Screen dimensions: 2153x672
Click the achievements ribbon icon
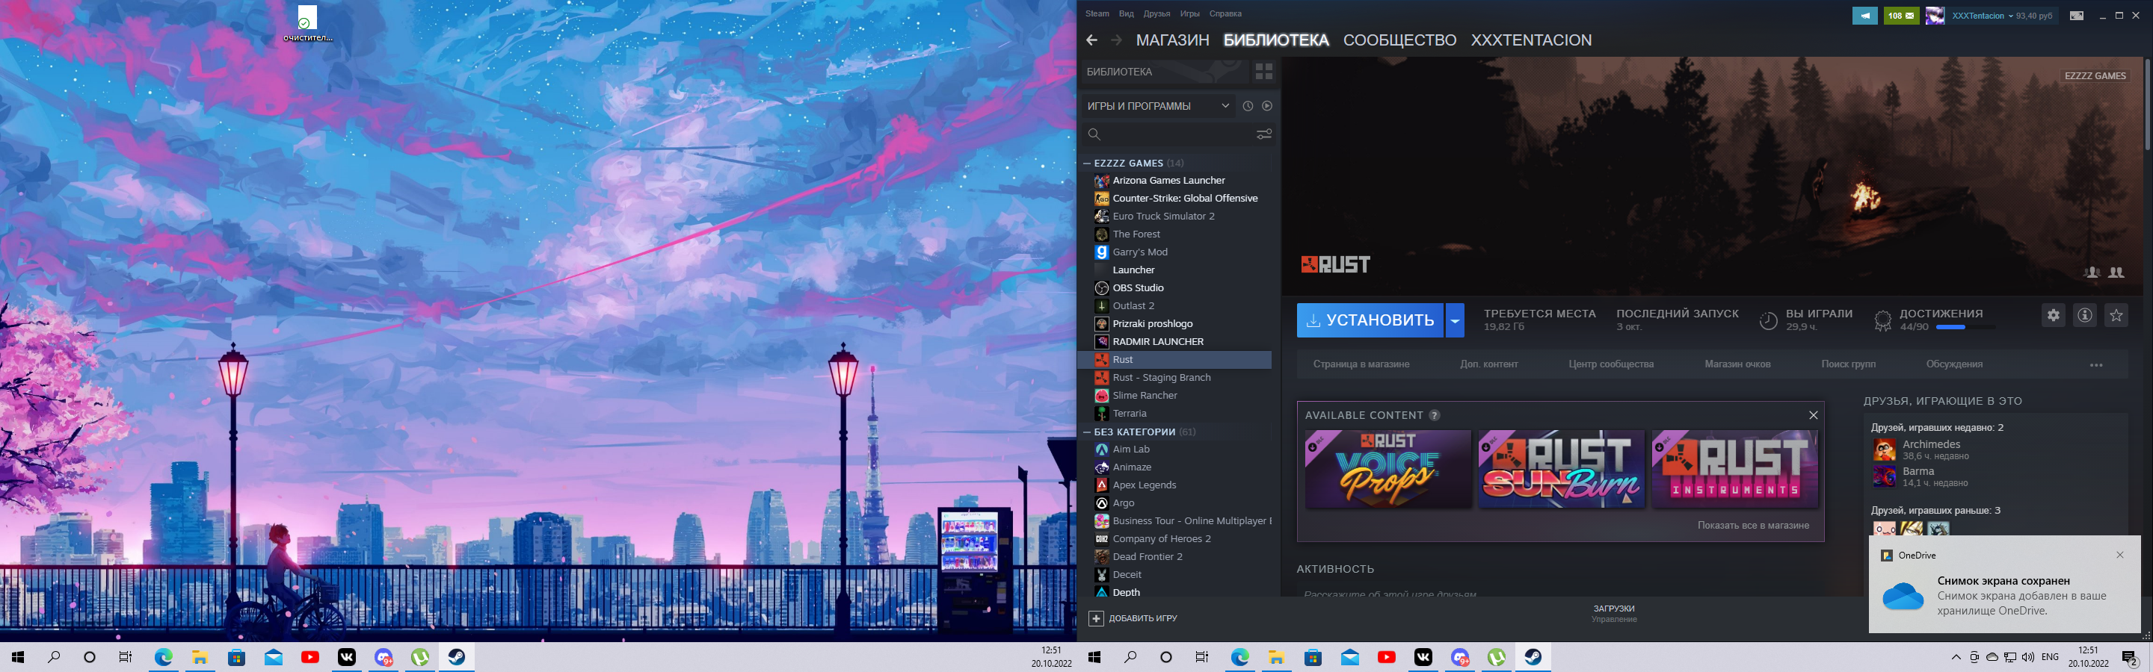[1882, 320]
